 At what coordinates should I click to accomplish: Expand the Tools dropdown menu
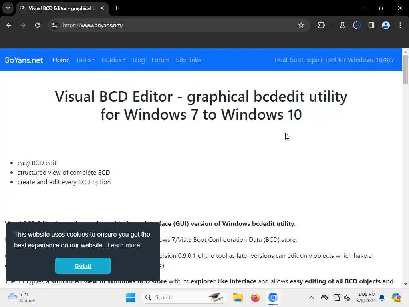click(x=85, y=60)
